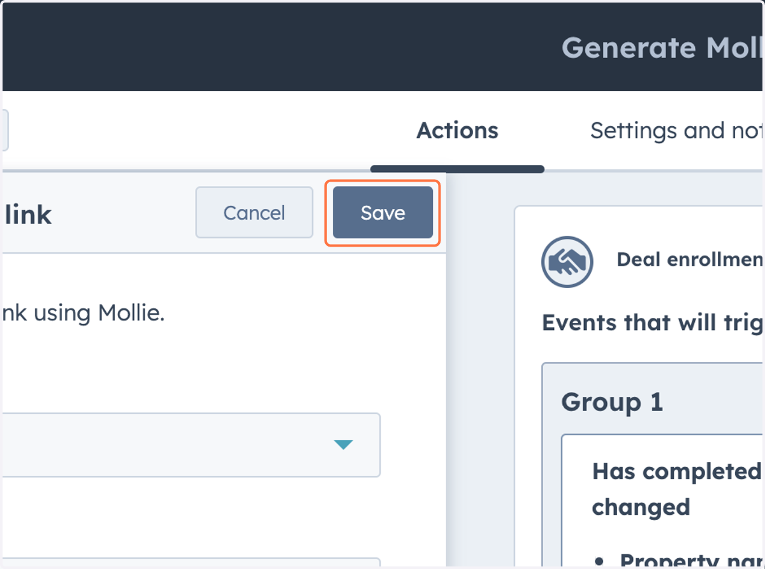
Task: Select the Group 1 heading
Action: (x=612, y=402)
